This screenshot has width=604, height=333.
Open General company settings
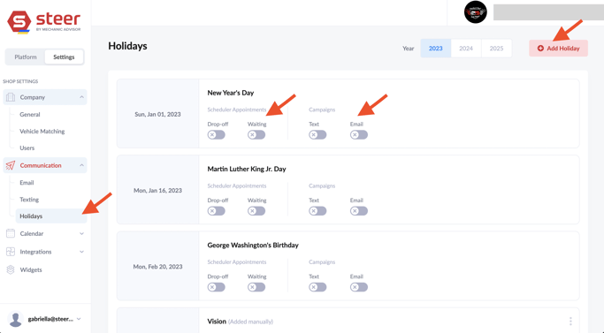coord(30,114)
